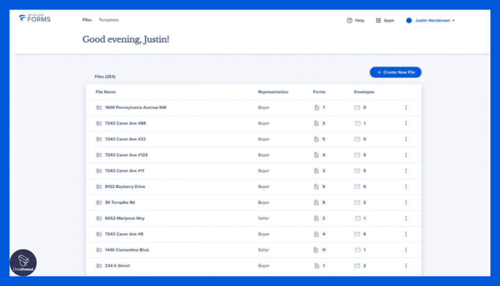This screenshot has width=500, height=286.
Task: Open the Help question mark icon
Action: pyautogui.click(x=350, y=21)
